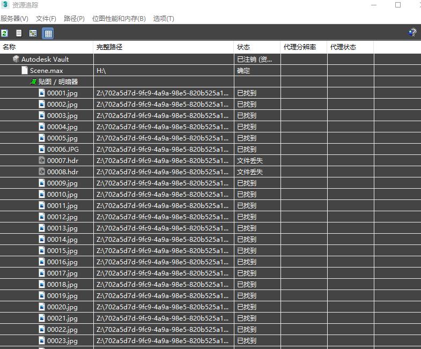Image resolution: width=421 pixels, height=349 pixels.
Task: Open the 路径(P) menu
Action: point(74,19)
